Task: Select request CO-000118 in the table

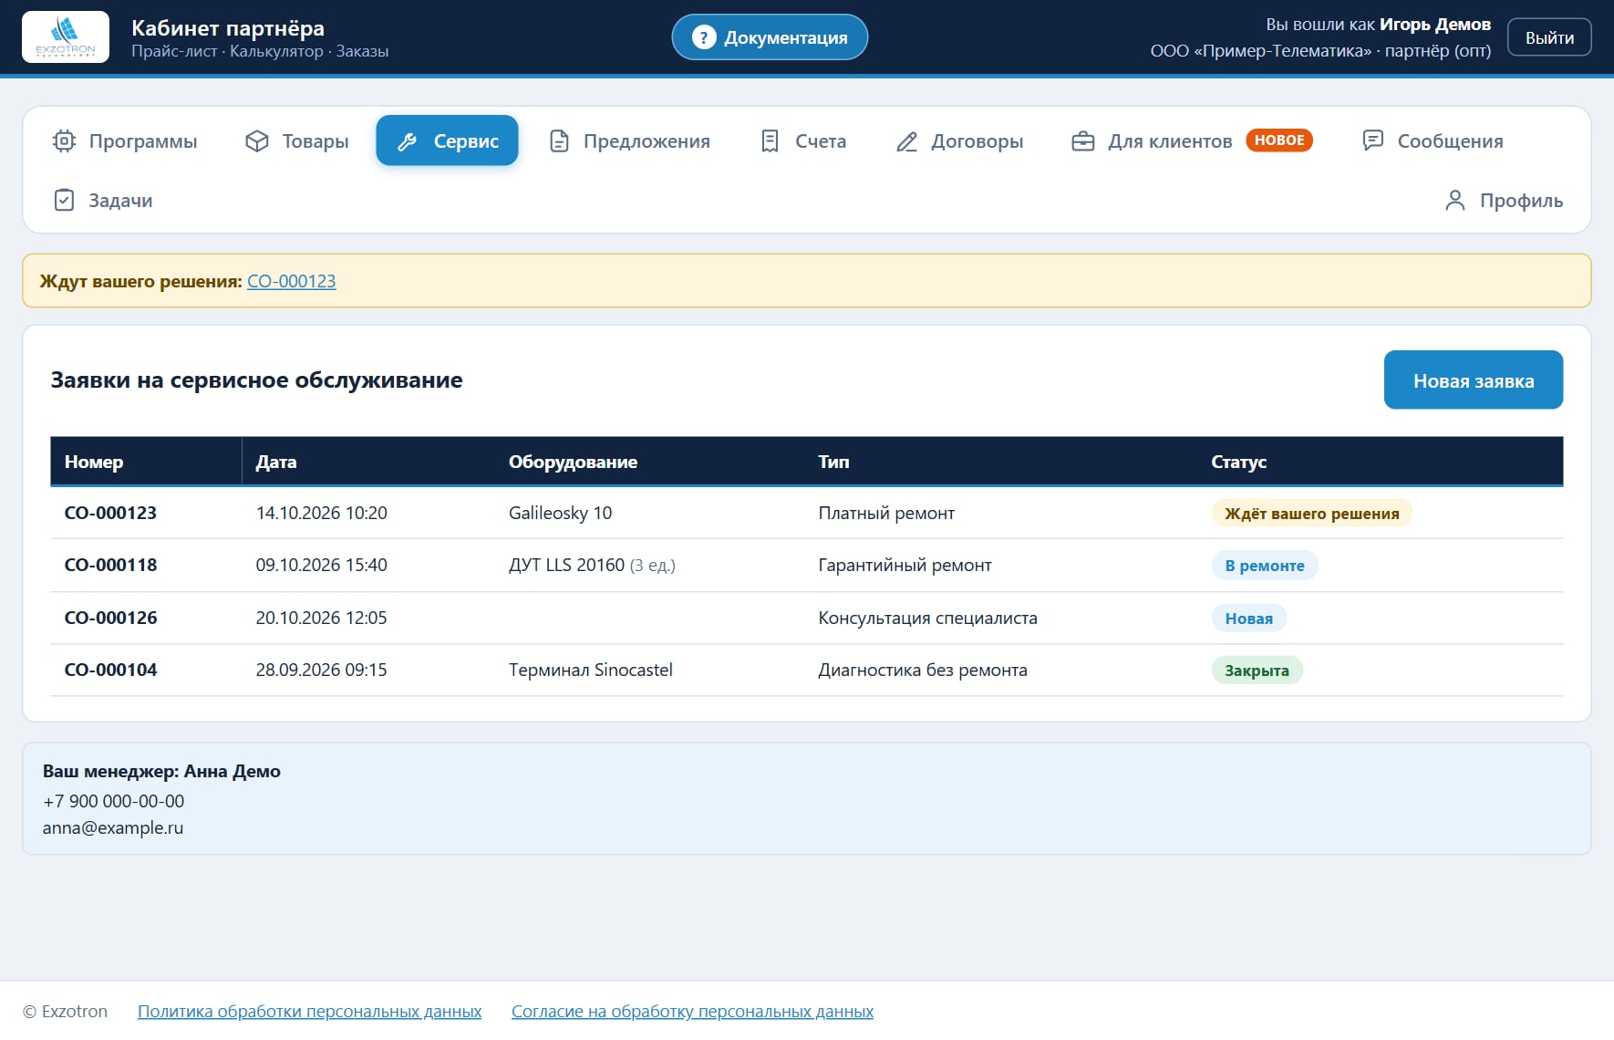Action: 806,566
